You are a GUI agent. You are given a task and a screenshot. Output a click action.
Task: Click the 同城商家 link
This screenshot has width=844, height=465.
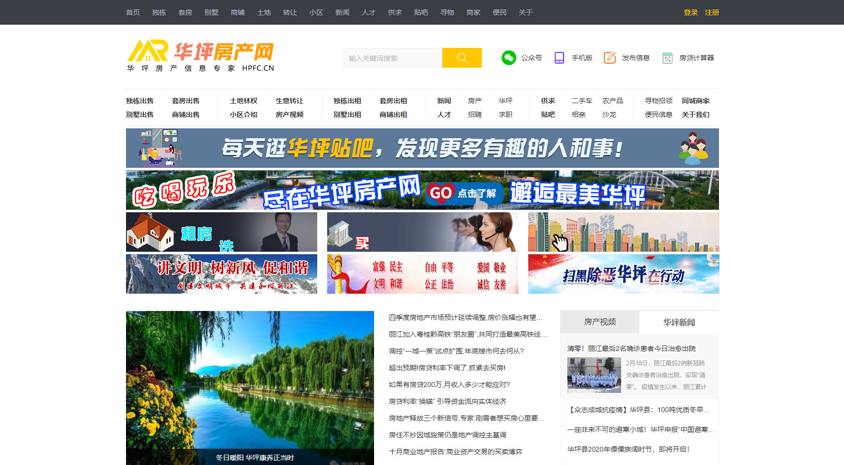coord(696,101)
